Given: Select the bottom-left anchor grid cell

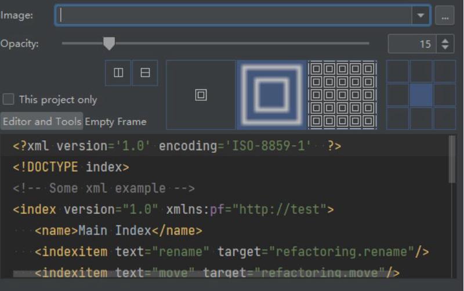Looking at the screenshot, I should pos(397,118).
